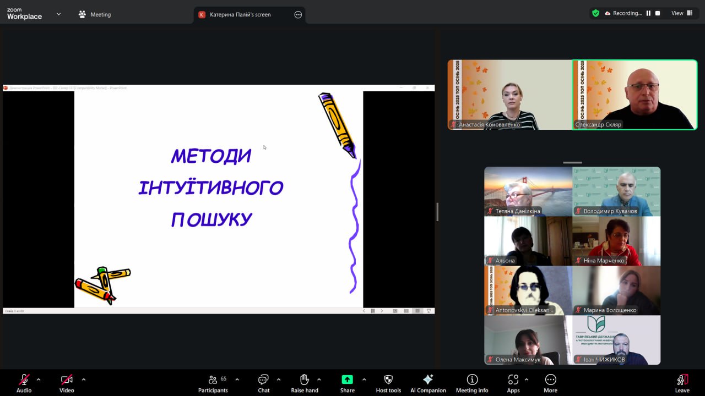Select Альона's video tile
This screenshot has height=396, width=705.
[528, 241]
